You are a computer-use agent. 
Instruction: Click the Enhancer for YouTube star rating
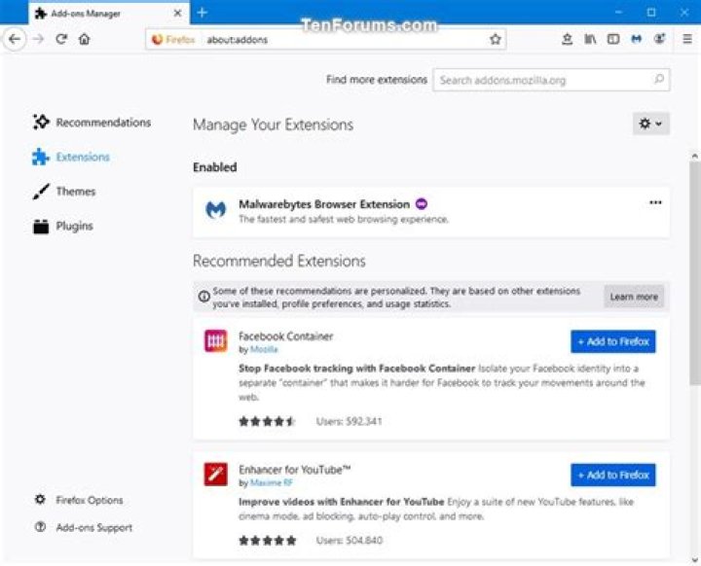tap(268, 541)
